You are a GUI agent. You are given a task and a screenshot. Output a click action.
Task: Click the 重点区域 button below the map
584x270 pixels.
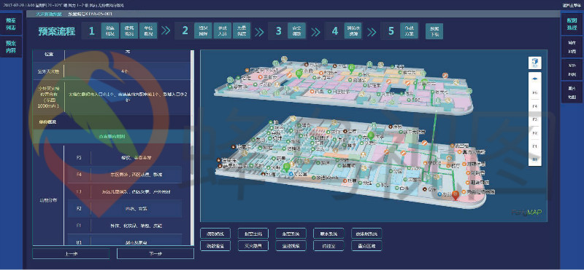point(366,246)
